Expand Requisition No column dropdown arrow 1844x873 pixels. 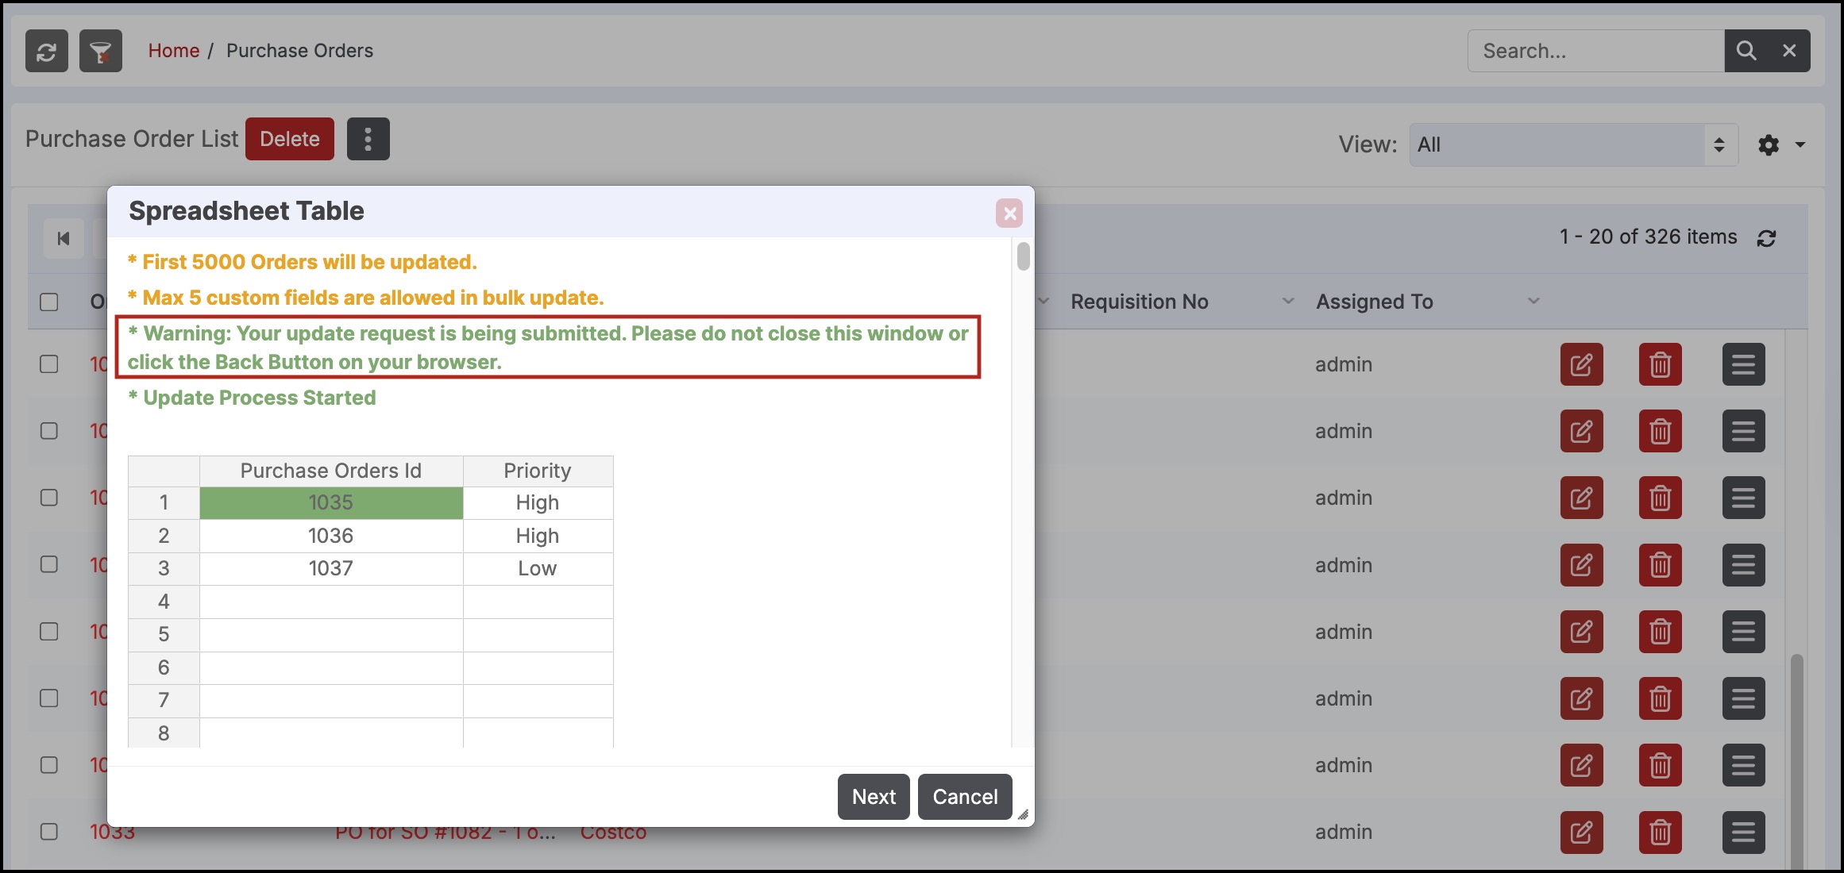tap(1288, 302)
